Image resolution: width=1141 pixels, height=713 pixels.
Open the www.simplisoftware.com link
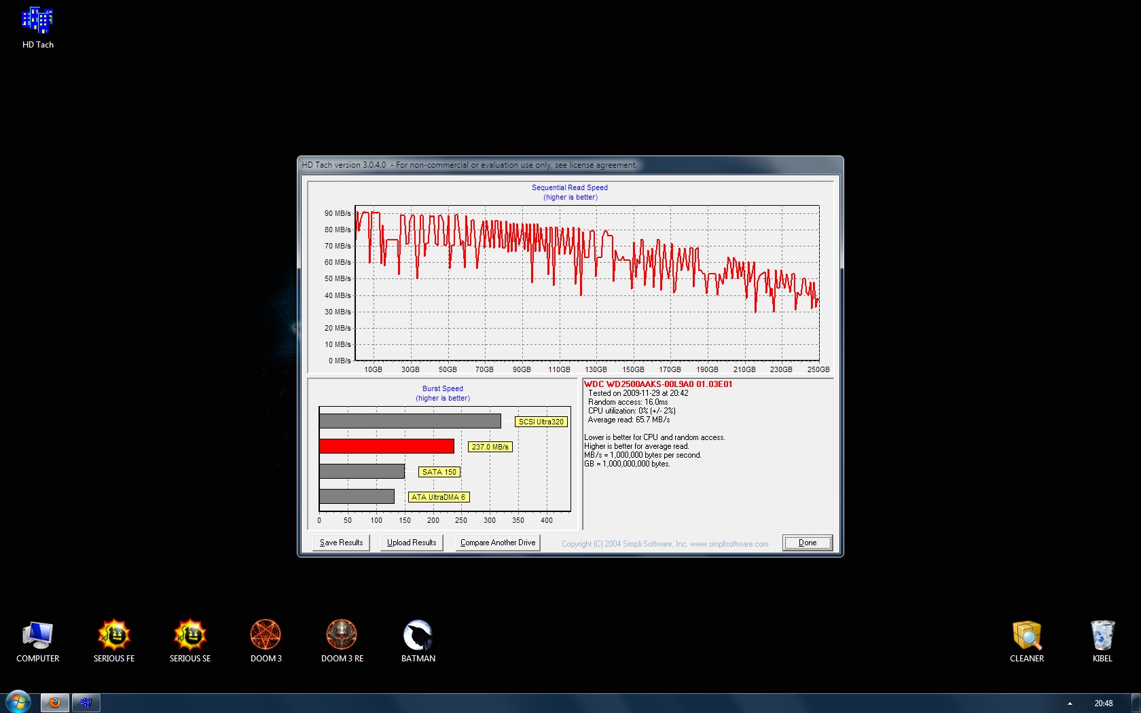[x=729, y=544]
